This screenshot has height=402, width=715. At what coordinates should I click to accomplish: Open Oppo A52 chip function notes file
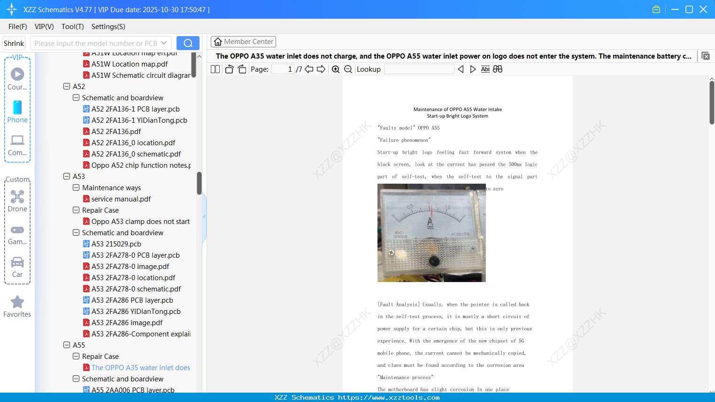pyautogui.click(x=141, y=165)
